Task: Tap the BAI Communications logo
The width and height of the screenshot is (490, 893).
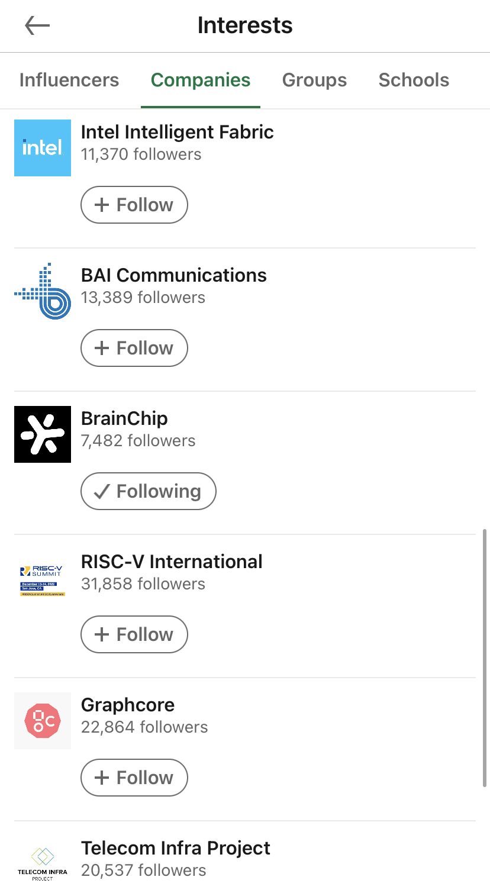Action: [x=43, y=291]
